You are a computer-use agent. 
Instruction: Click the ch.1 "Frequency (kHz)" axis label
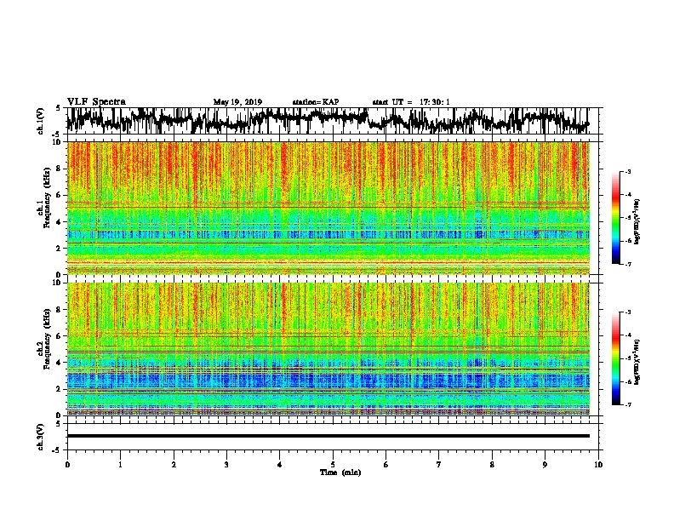pyautogui.click(x=47, y=198)
